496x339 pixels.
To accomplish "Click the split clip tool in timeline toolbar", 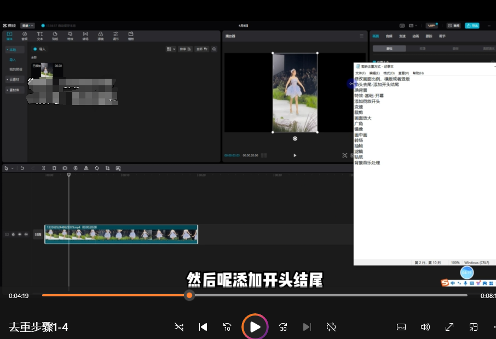I will click(44, 168).
